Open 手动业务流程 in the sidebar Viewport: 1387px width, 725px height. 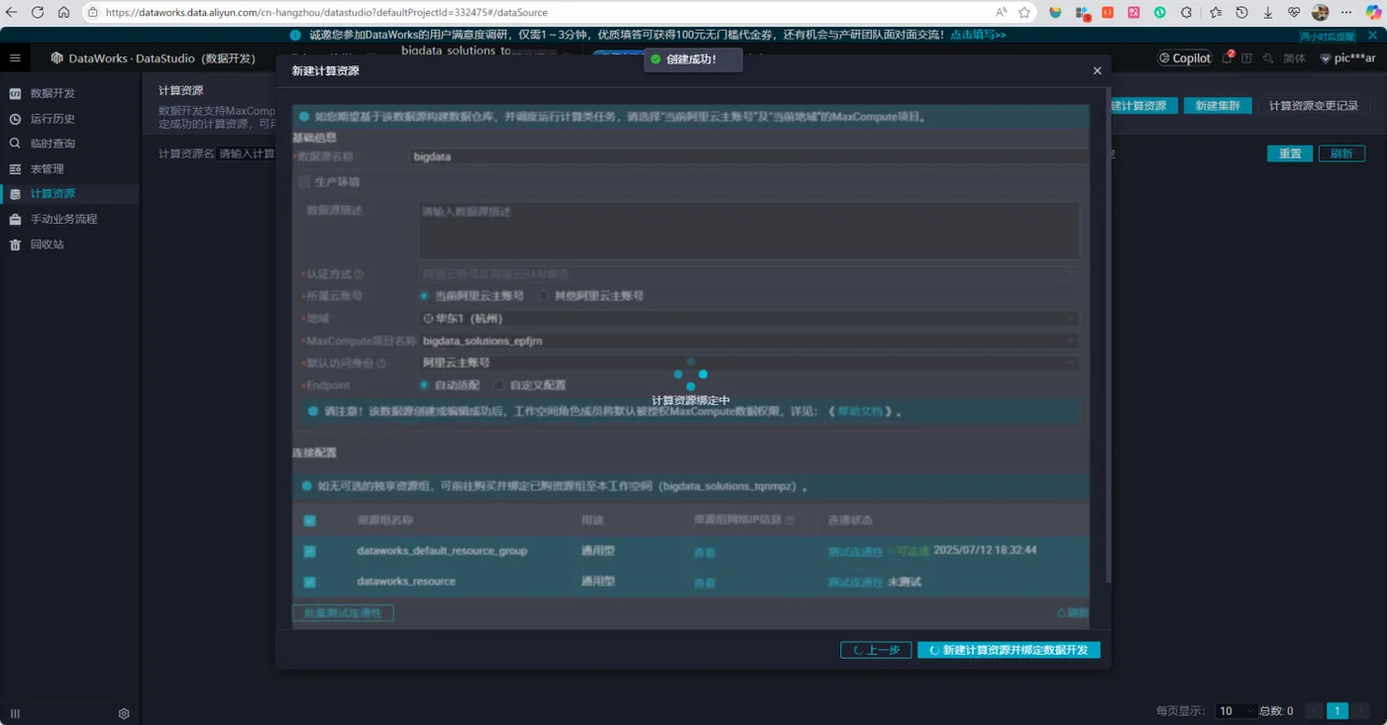tap(63, 219)
